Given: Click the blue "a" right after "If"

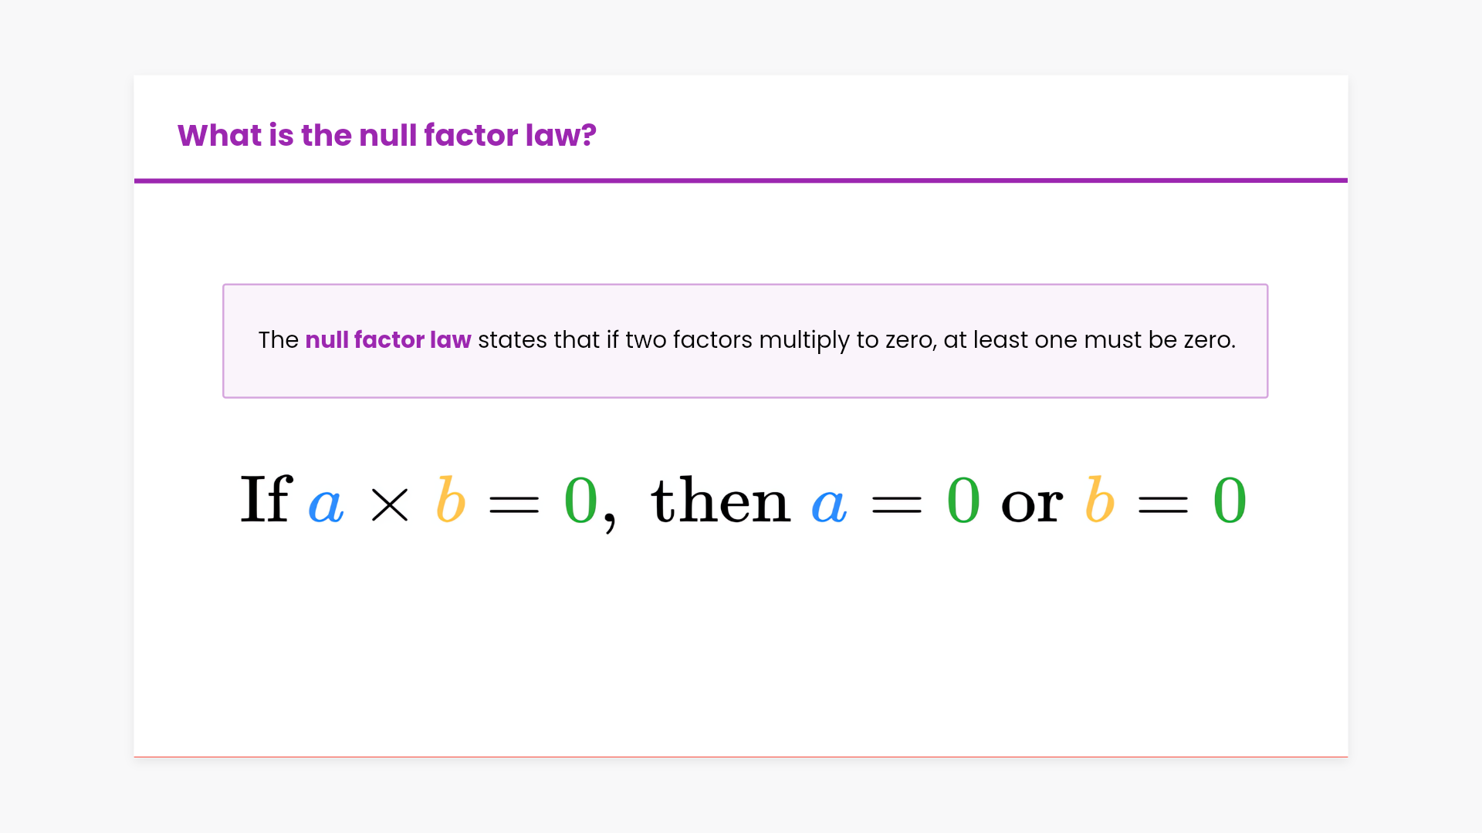Looking at the screenshot, I should pos(326,505).
